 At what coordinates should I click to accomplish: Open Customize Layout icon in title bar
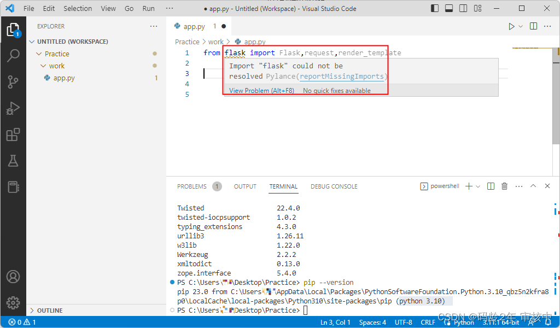(x=478, y=8)
